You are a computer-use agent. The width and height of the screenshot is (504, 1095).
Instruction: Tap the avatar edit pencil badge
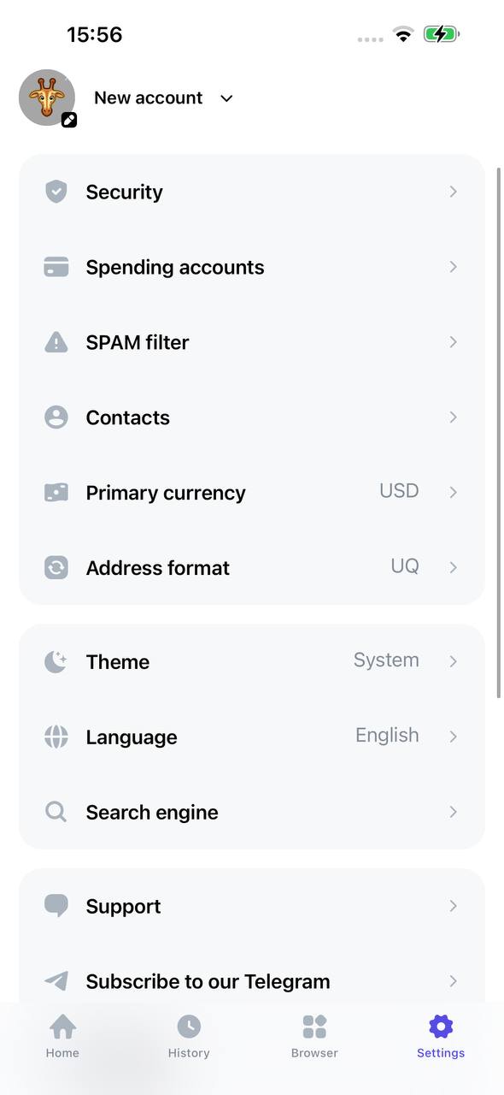(x=69, y=121)
